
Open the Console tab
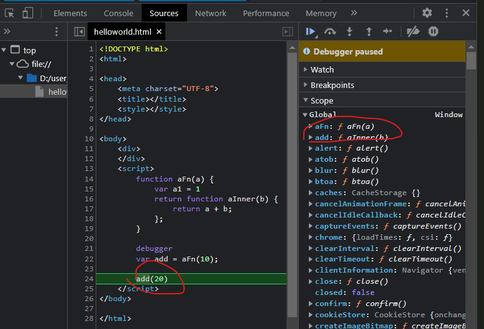118,13
